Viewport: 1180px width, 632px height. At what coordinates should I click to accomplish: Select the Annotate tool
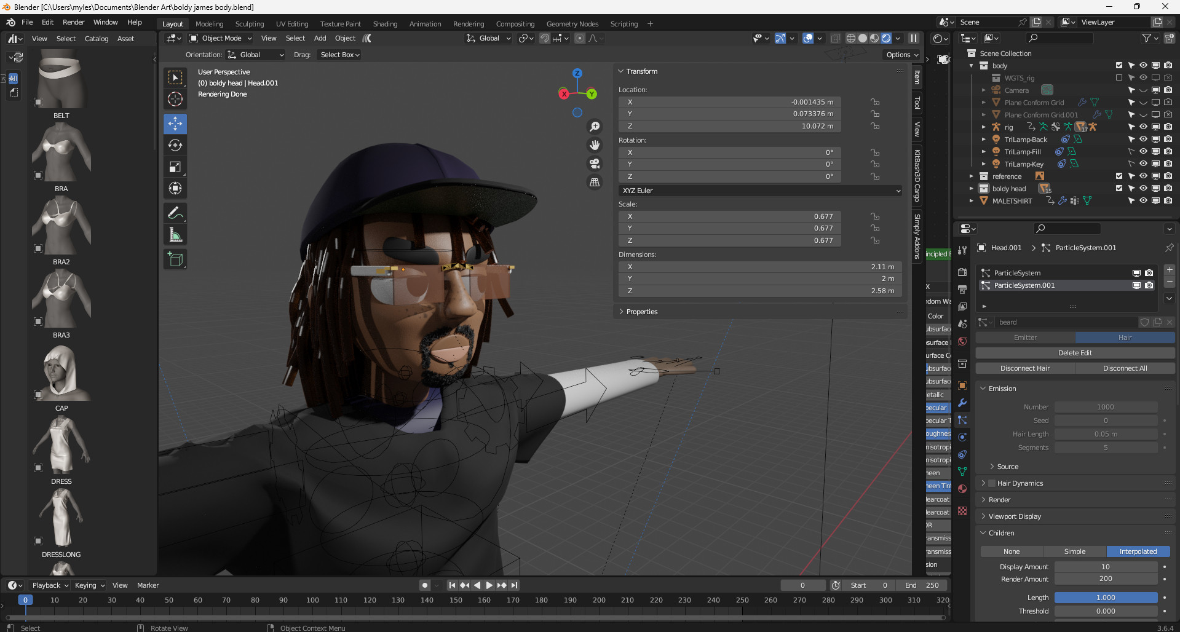coord(175,213)
